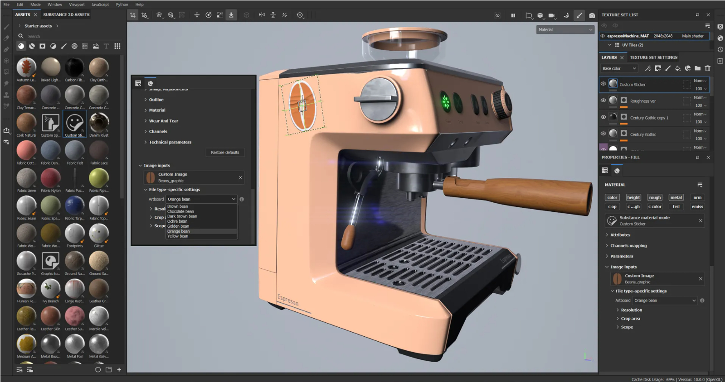The height and width of the screenshot is (382, 725).
Task: Toggle the emiss channel button
Action: click(697, 207)
